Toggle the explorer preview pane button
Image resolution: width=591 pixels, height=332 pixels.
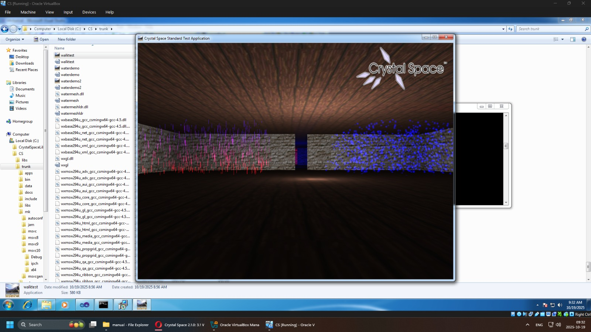[x=573, y=39]
